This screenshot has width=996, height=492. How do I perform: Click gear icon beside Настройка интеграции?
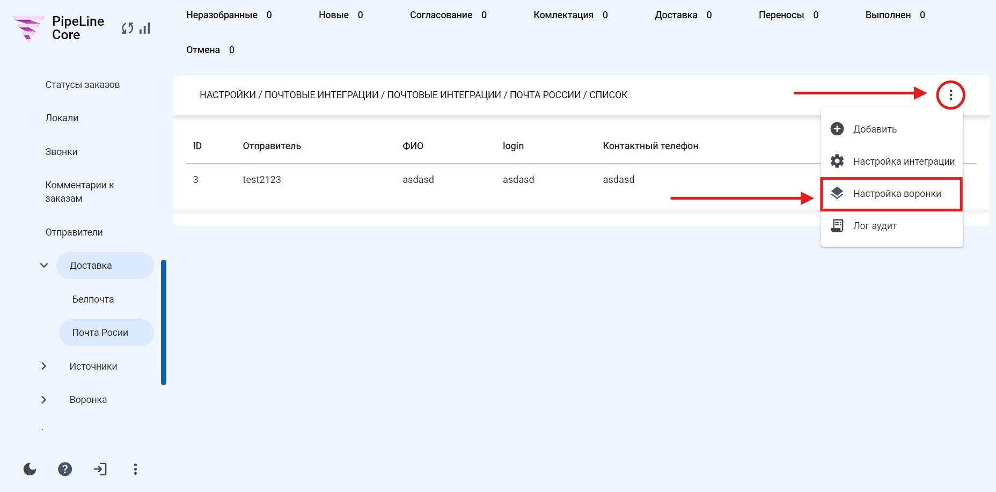point(837,161)
